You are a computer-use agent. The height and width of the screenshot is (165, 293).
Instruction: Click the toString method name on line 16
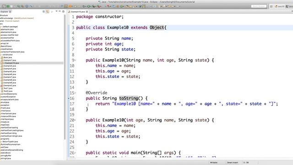click(x=129, y=98)
